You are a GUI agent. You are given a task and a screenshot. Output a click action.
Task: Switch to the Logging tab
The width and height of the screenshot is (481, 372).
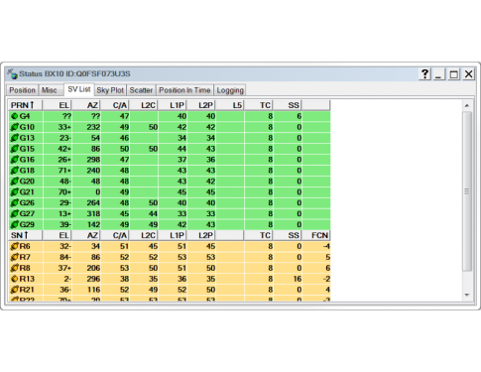(230, 90)
